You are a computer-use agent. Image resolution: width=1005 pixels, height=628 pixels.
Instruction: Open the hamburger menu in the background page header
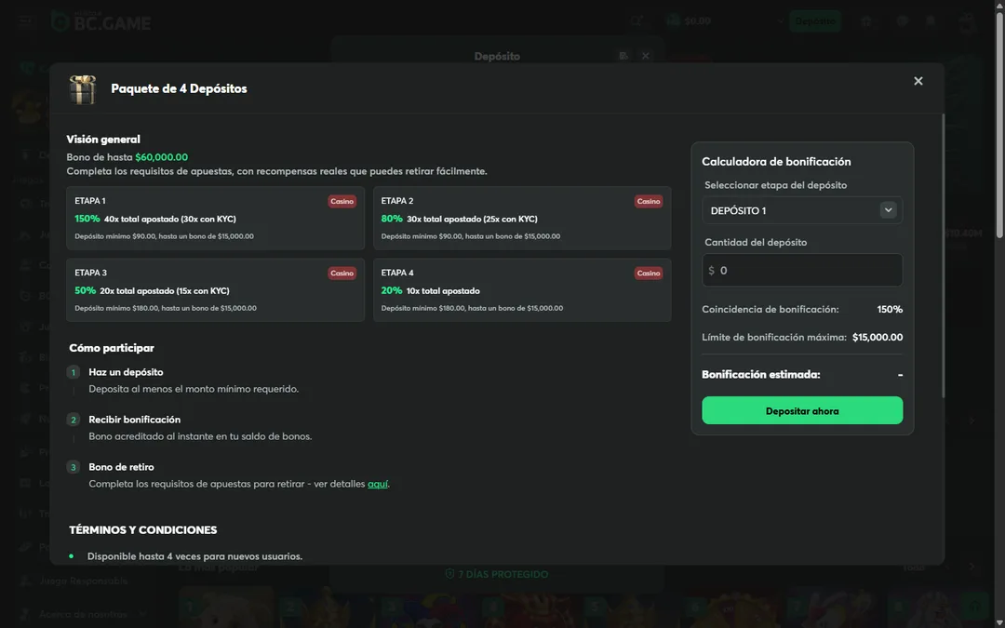tap(26, 21)
